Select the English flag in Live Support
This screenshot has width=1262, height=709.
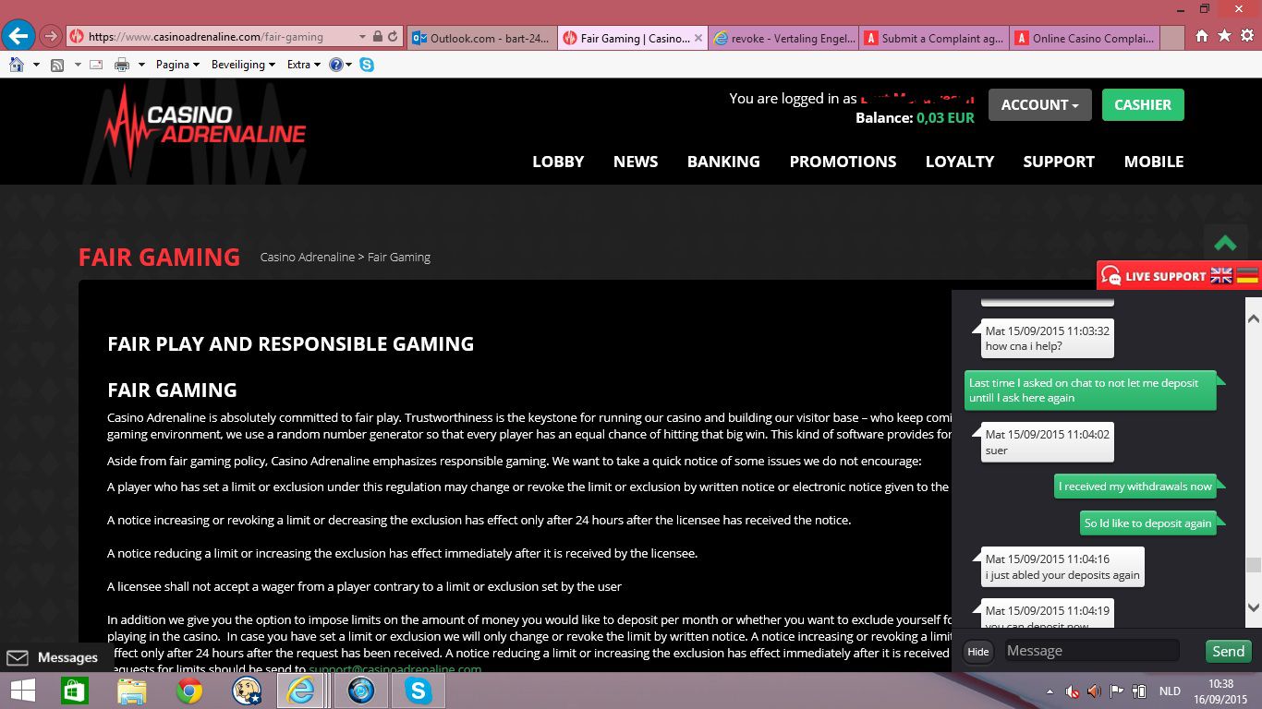(1221, 276)
